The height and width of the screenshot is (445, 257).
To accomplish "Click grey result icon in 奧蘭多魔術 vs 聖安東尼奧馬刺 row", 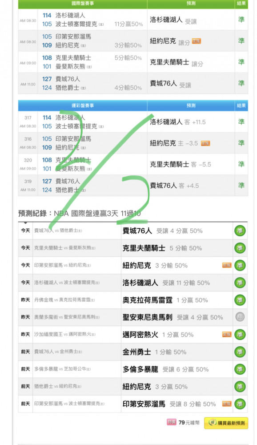I will point(240,317).
